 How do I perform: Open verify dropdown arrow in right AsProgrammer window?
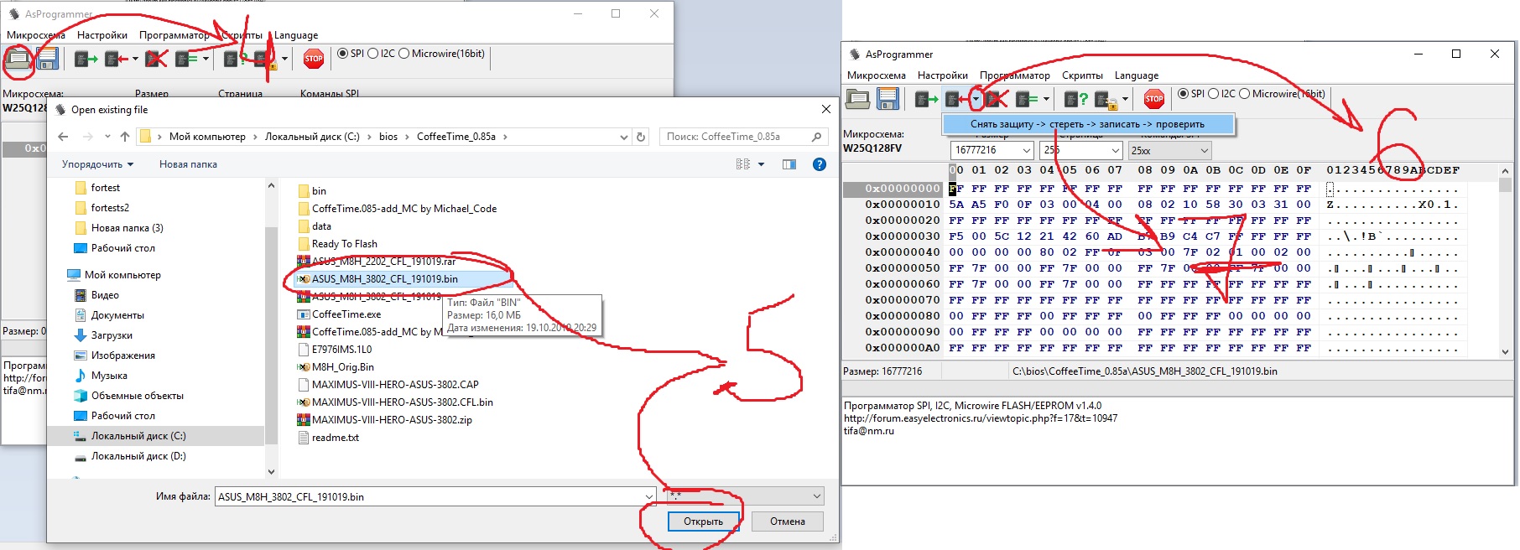click(x=1046, y=99)
